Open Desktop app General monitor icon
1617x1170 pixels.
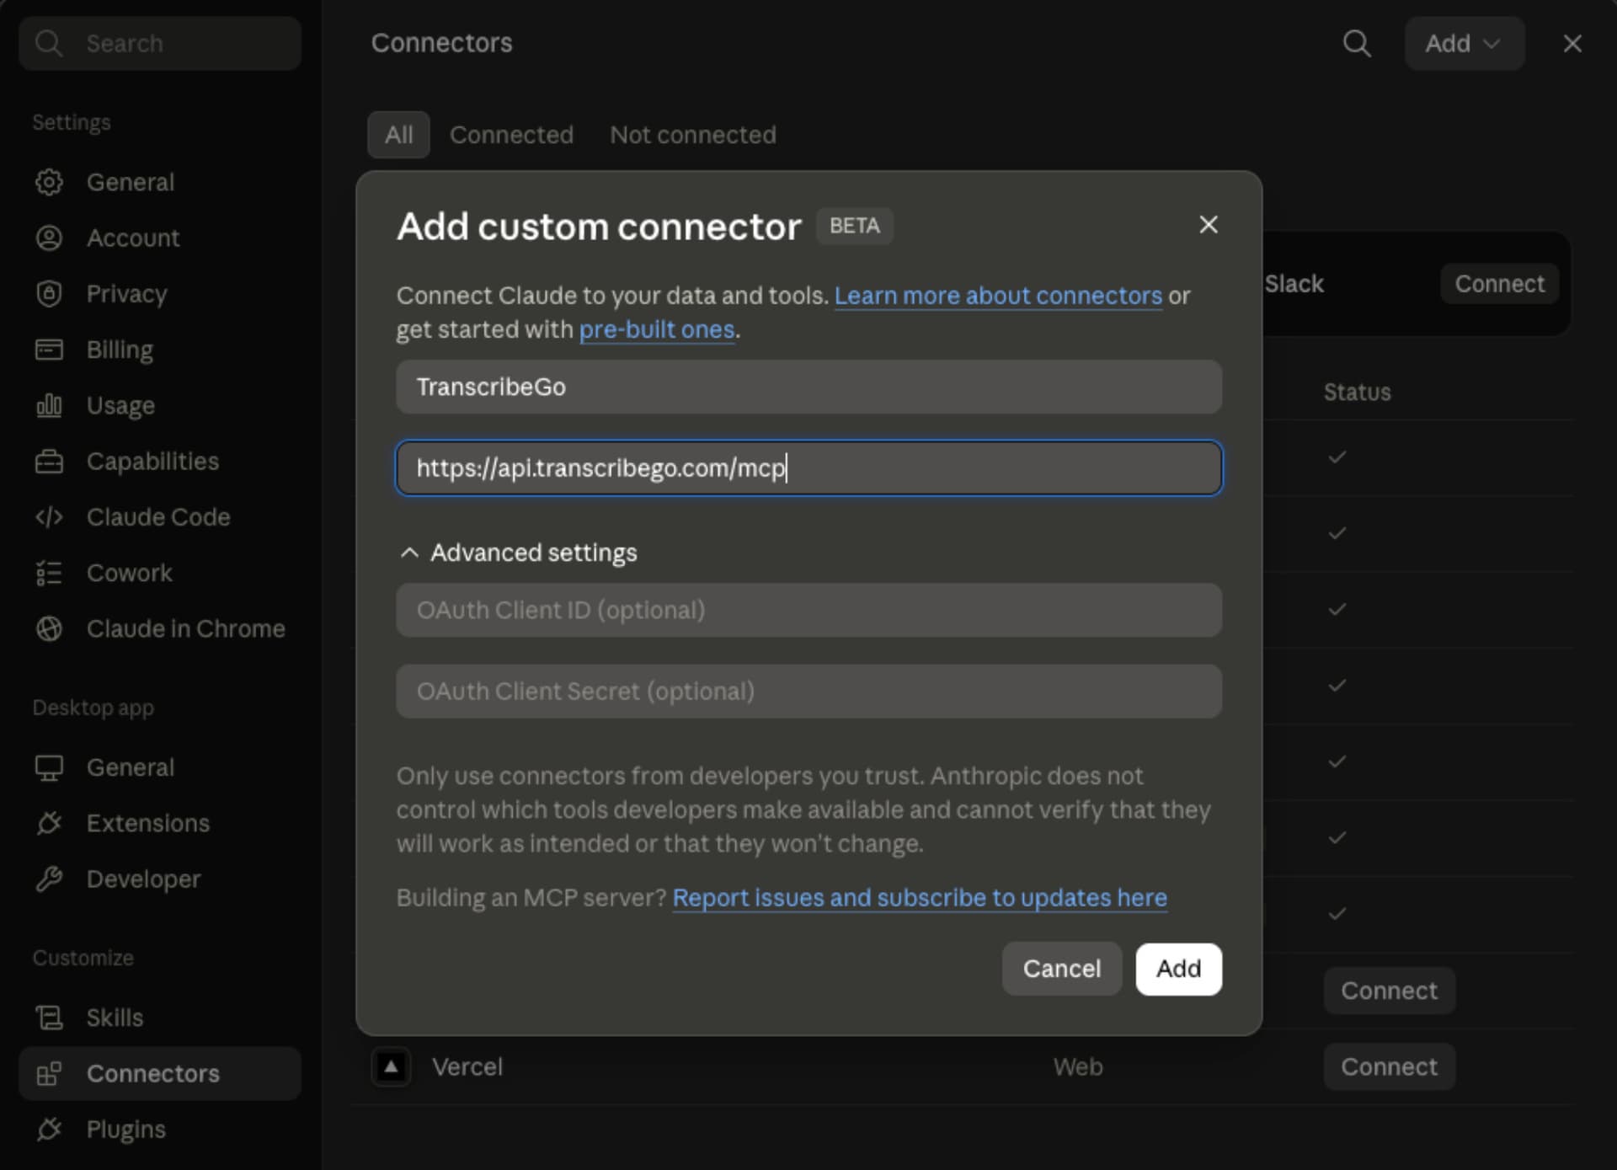[49, 767]
